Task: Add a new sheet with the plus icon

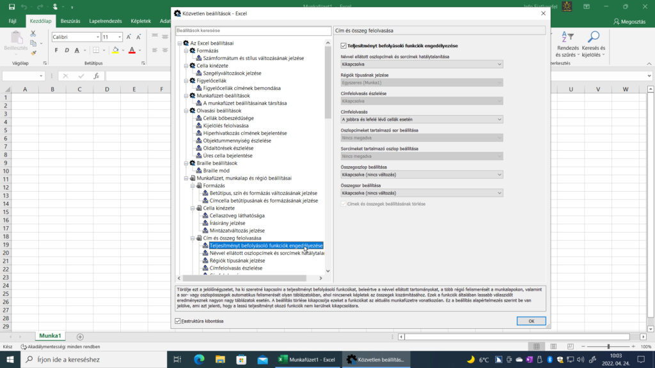Action: coord(80,337)
